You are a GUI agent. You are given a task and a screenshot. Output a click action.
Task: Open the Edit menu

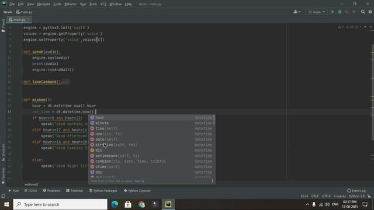tap(21, 4)
